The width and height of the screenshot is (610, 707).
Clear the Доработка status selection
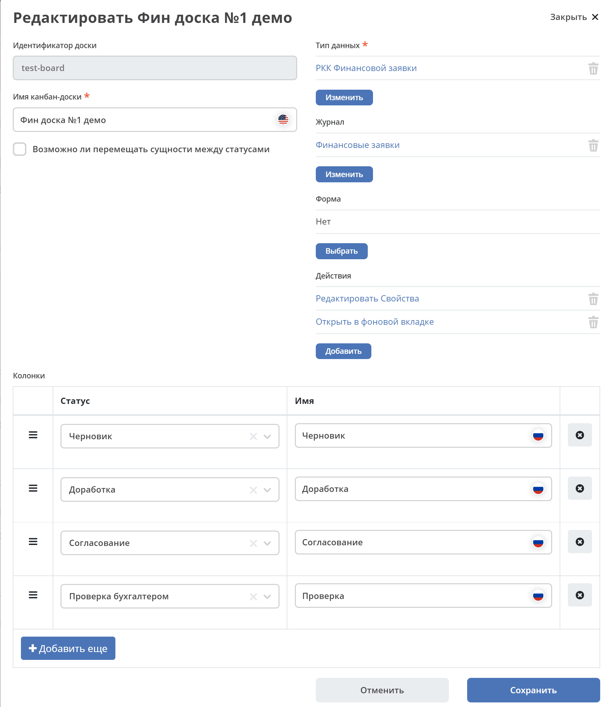[x=253, y=490]
